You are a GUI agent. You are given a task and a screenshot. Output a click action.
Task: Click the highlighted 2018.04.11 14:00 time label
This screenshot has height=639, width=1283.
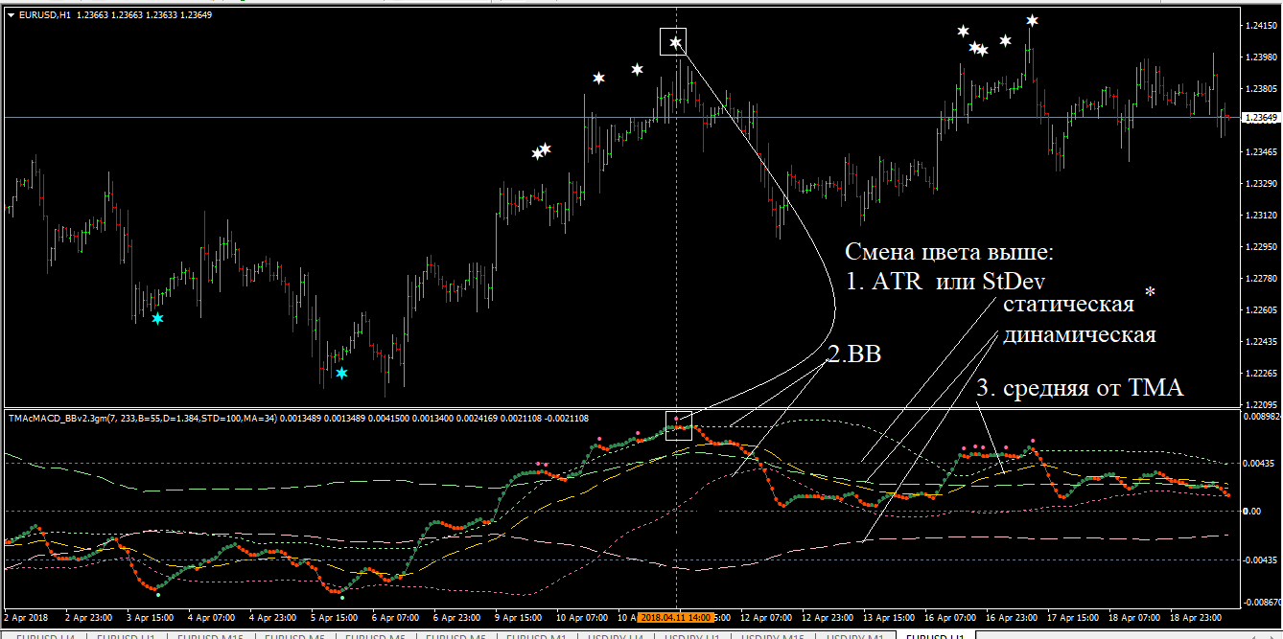click(675, 619)
